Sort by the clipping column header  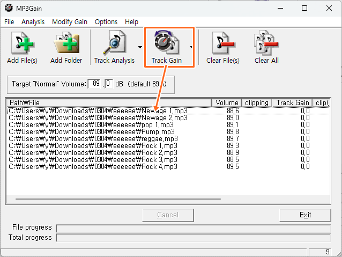pos(257,102)
